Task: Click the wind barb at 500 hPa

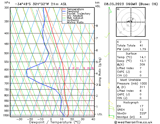Action: [x=107, y=55]
